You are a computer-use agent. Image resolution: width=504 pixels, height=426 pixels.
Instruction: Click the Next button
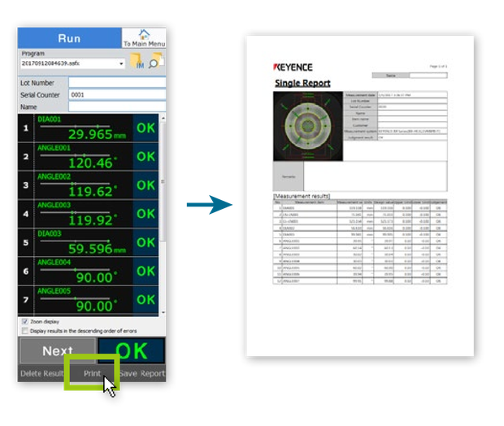[x=58, y=350]
